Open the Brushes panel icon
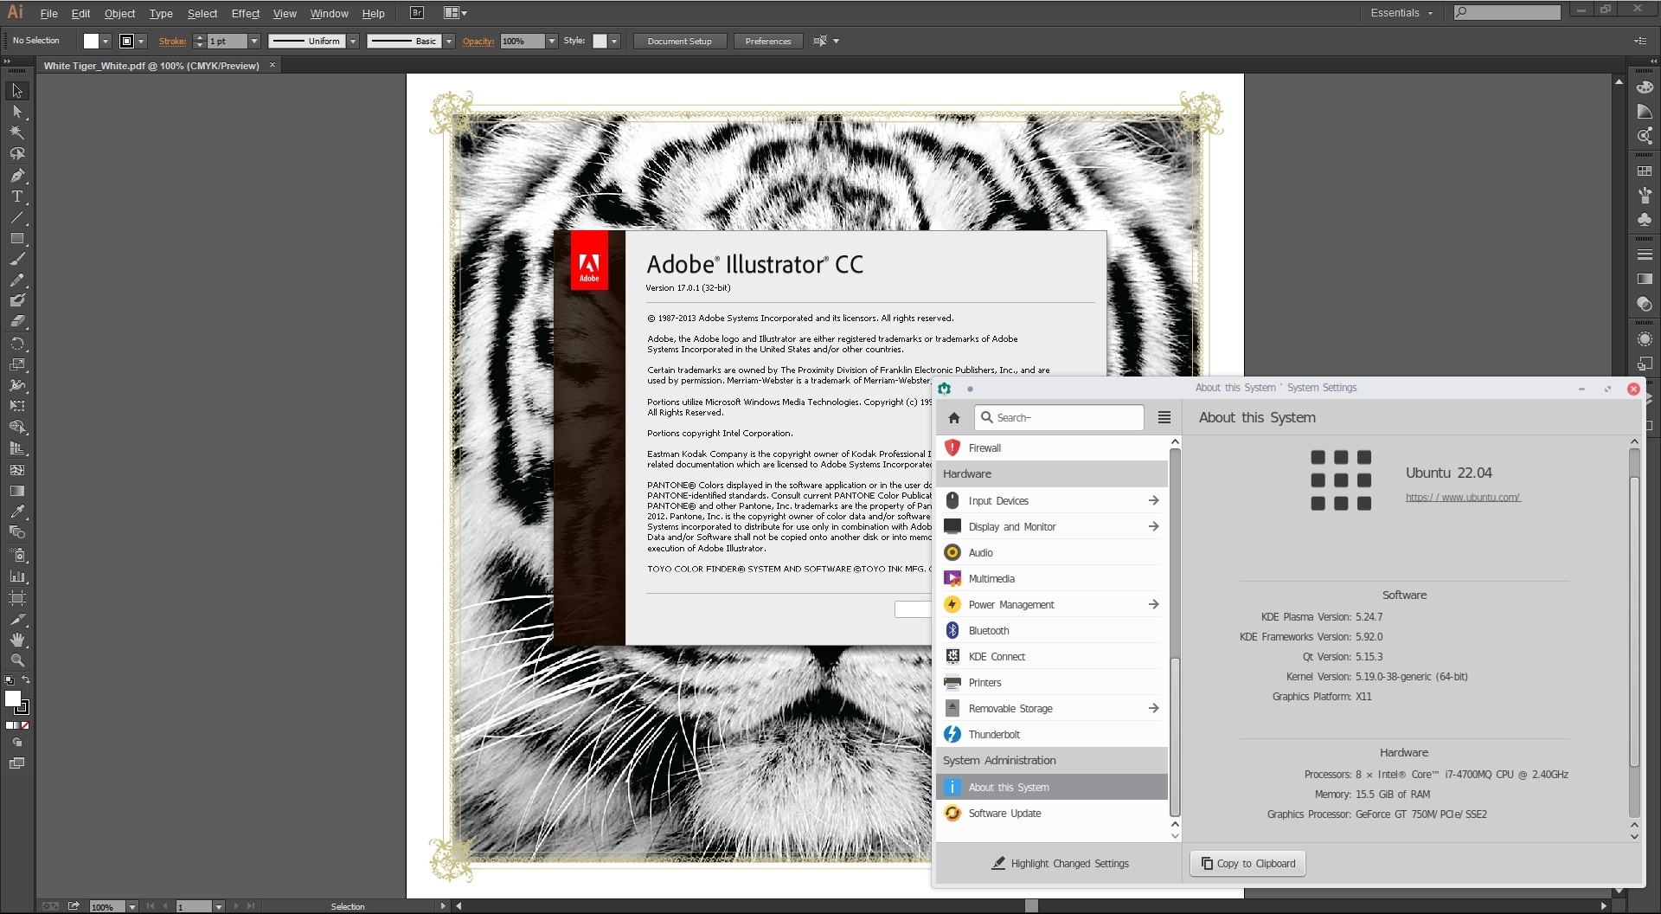This screenshot has height=914, width=1661. pos(1645,196)
